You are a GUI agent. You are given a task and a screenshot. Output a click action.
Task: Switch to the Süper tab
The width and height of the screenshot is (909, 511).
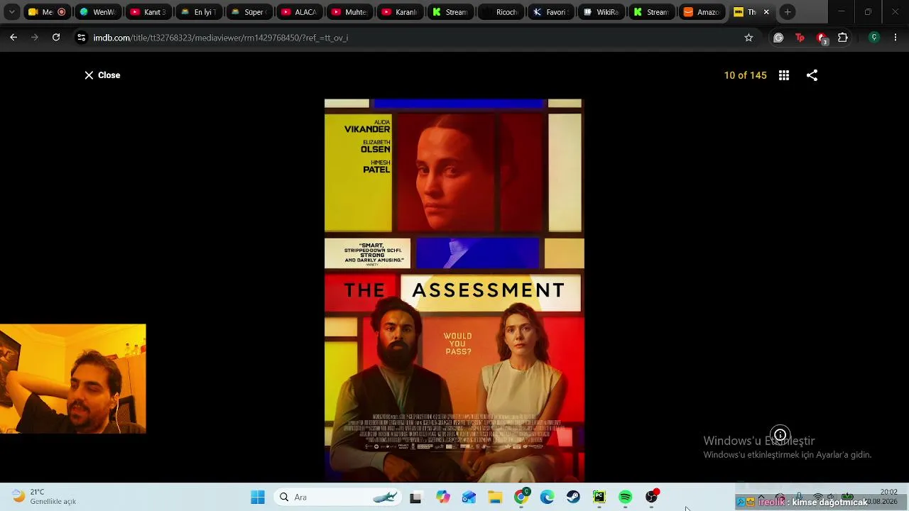tap(249, 12)
